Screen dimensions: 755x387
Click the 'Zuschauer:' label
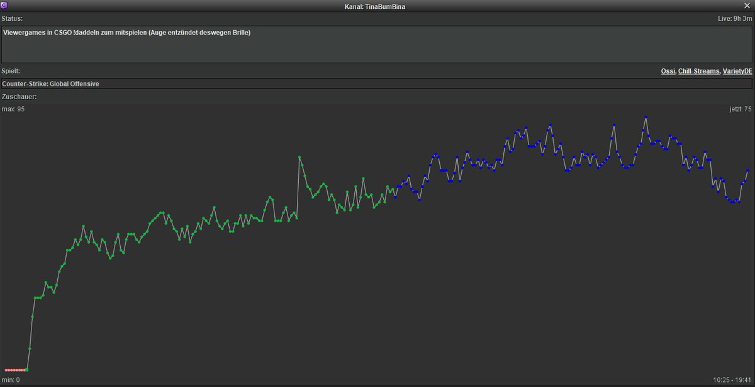click(x=19, y=97)
